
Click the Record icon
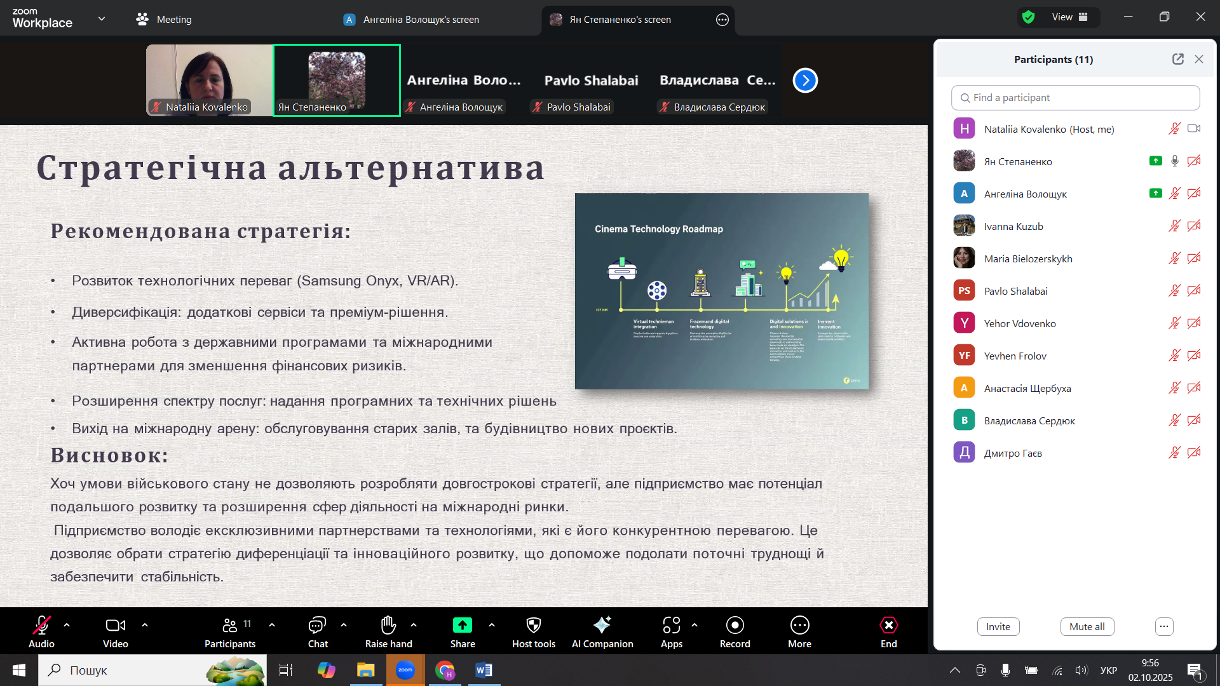735,626
